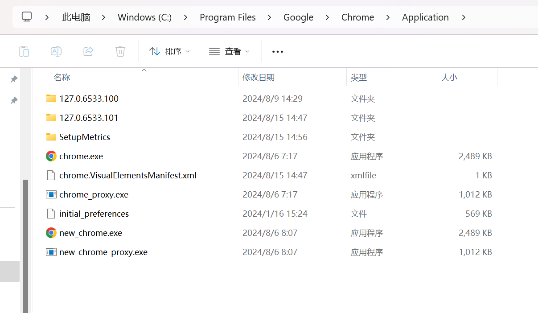Click the 2,489 KB size of chrome.exe
The width and height of the screenshot is (538, 313).
coord(475,156)
